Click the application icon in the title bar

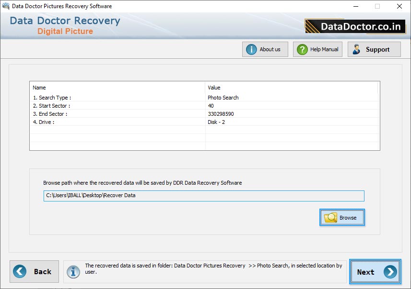click(x=5, y=6)
